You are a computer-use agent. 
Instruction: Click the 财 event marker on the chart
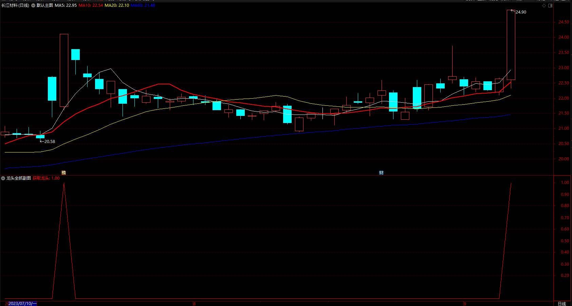point(381,173)
